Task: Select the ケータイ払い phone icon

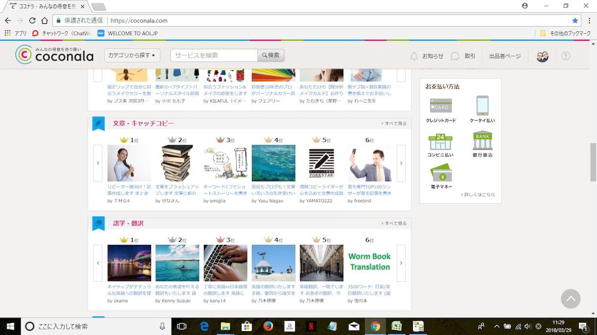Action: pyautogui.click(x=482, y=105)
